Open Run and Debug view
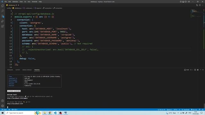205x115 pixels. tap(3, 21)
